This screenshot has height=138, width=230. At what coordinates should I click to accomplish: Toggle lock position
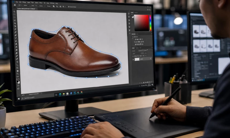pos(138,56)
